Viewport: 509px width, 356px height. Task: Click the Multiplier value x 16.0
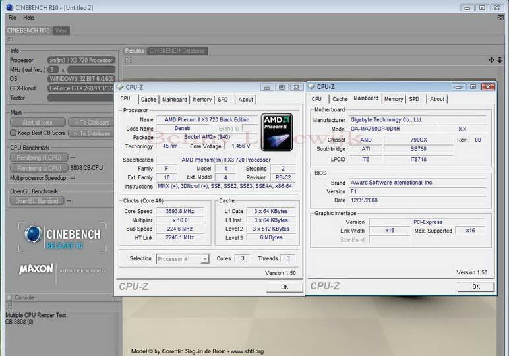pos(180,220)
